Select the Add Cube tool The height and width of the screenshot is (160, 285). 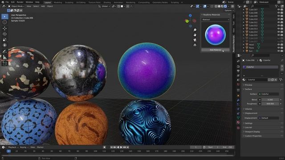coord(5,64)
